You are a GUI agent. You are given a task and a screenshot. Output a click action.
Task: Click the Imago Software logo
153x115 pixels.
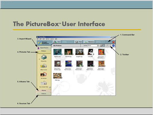pyautogui.click(x=44, y=43)
